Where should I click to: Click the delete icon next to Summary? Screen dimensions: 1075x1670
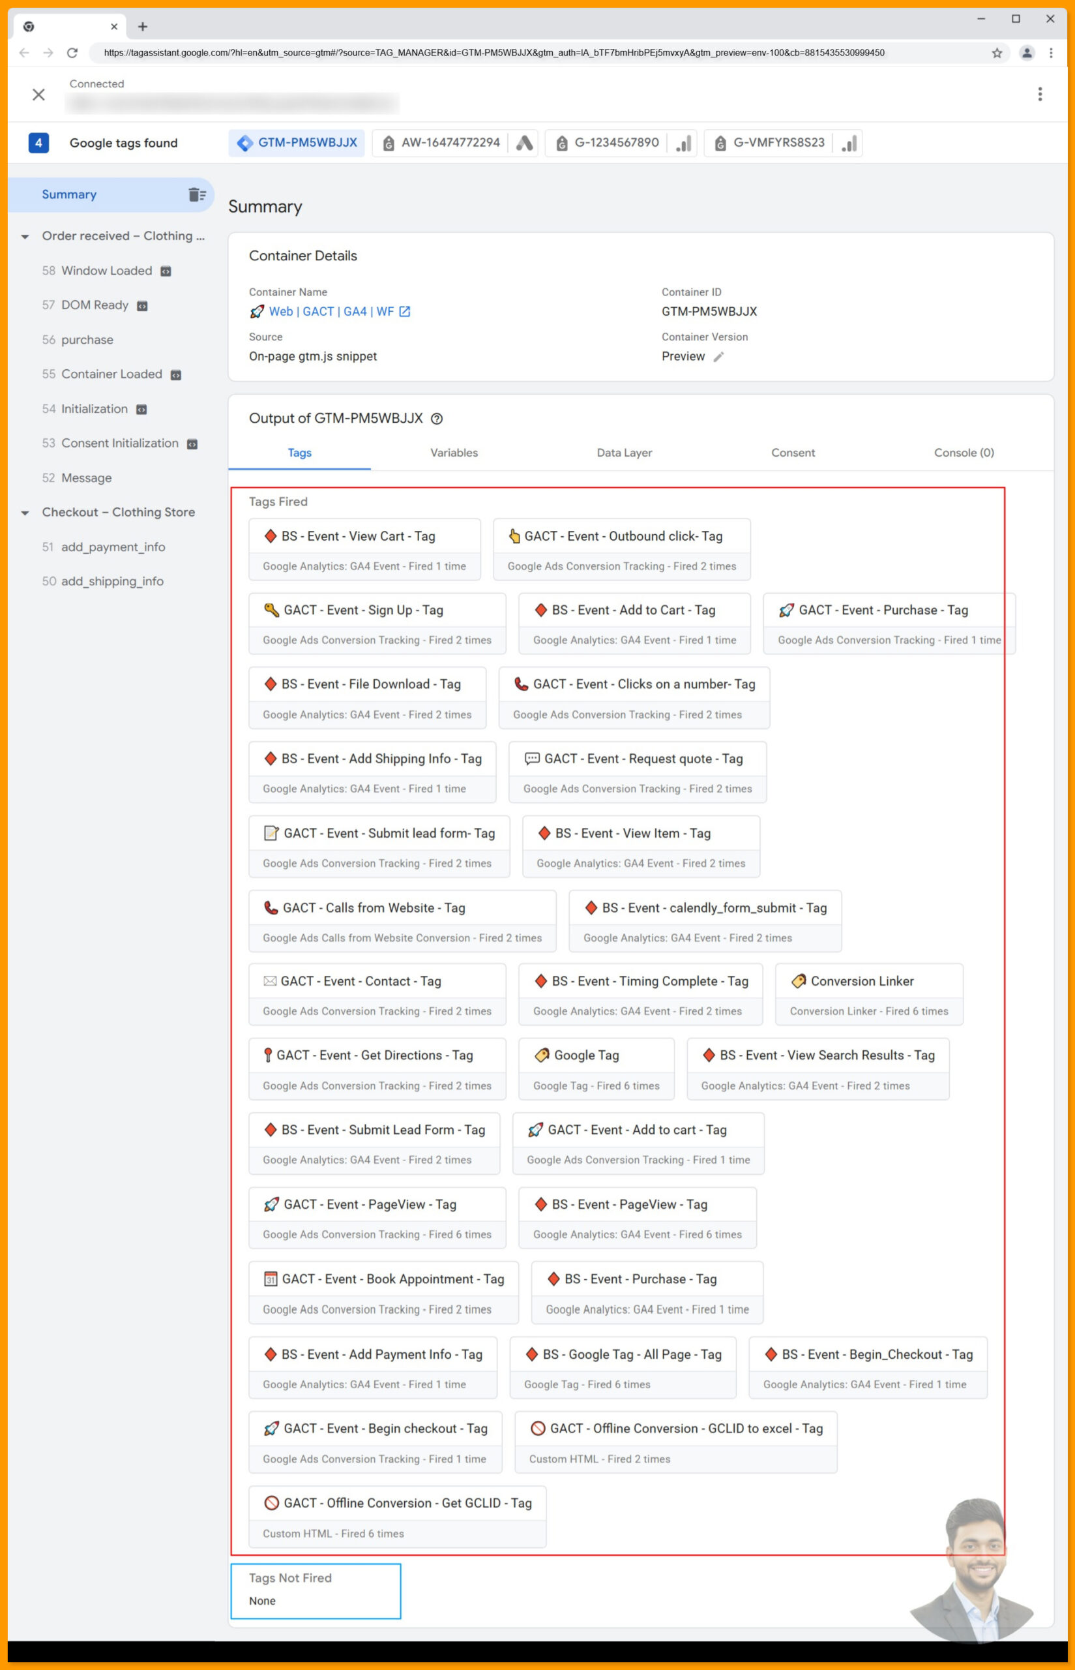coord(197,194)
